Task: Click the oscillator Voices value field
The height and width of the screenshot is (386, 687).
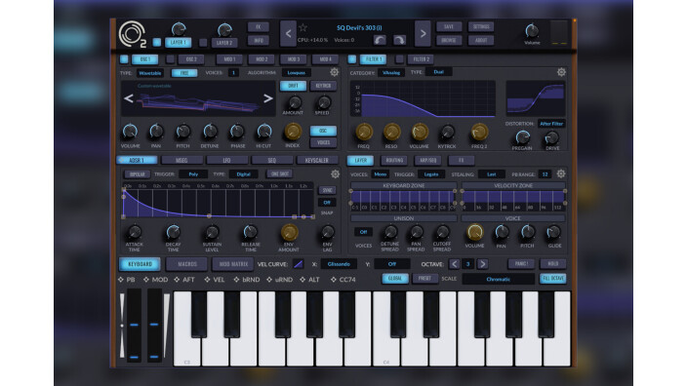Action: [233, 73]
